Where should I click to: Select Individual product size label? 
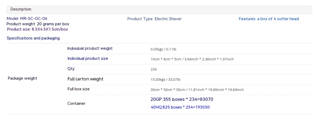pos(88,58)
